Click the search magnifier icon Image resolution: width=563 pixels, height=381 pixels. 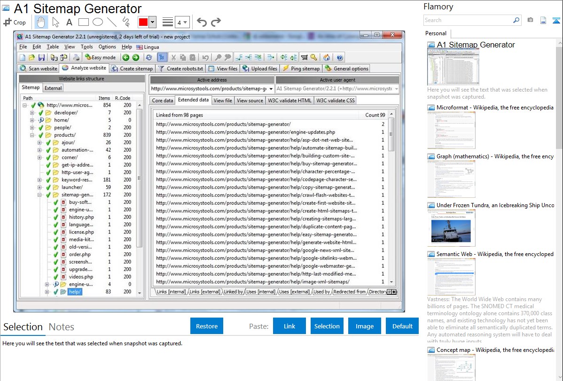(516, 20)
